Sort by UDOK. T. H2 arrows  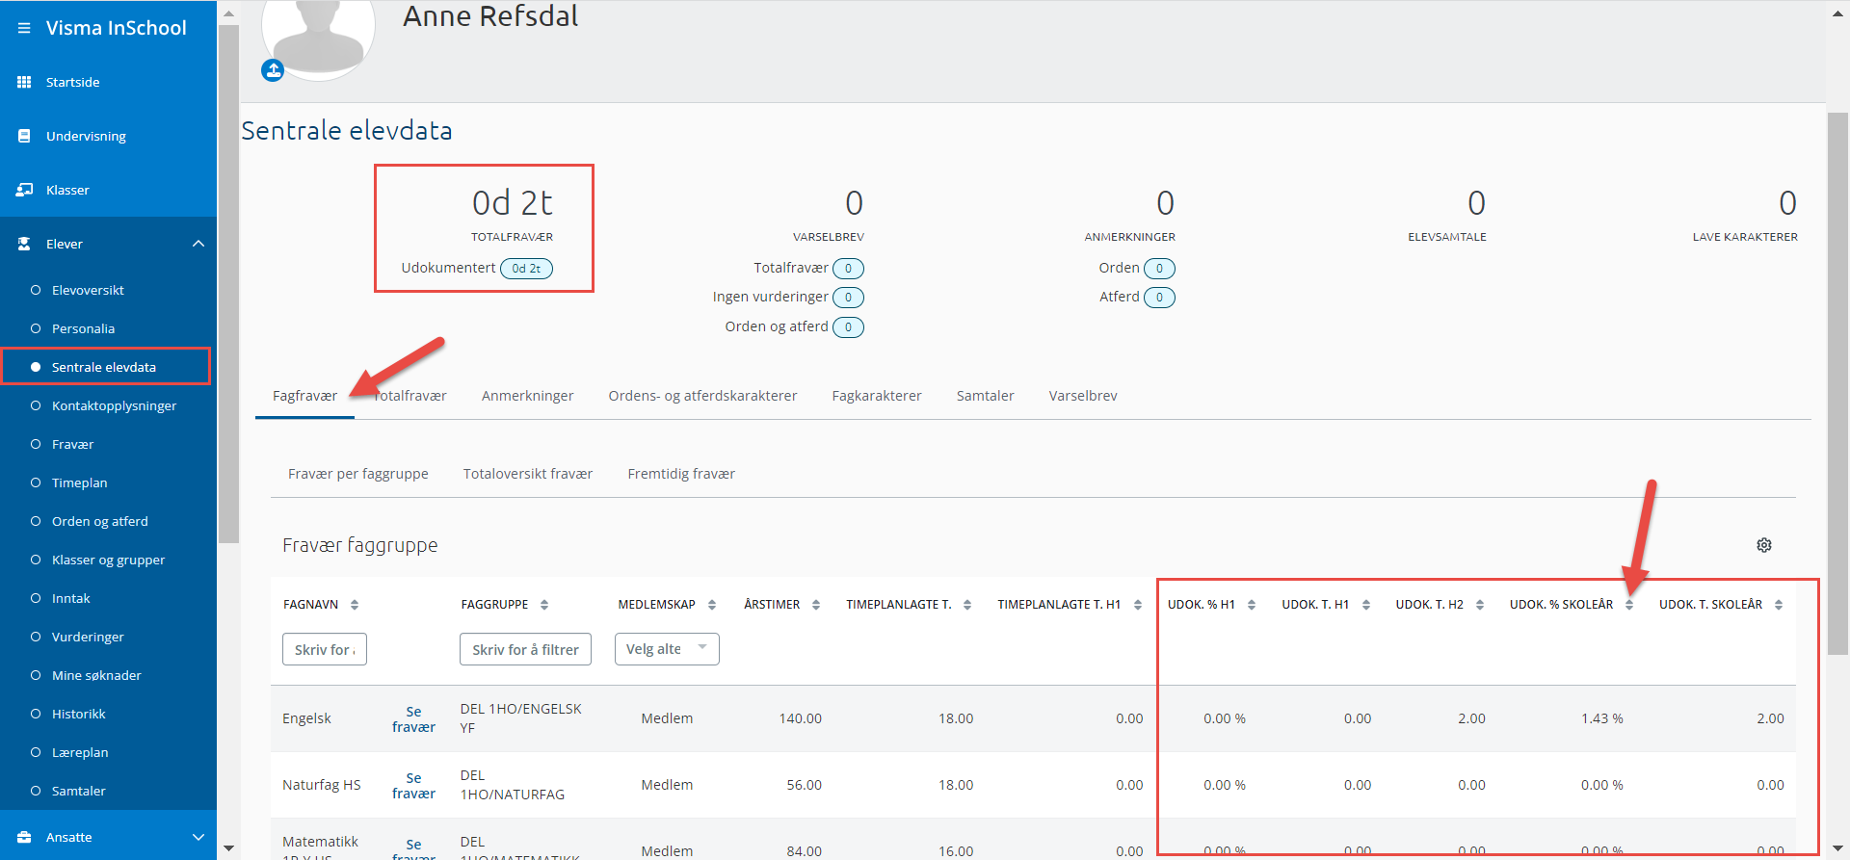coord(1480,605)
